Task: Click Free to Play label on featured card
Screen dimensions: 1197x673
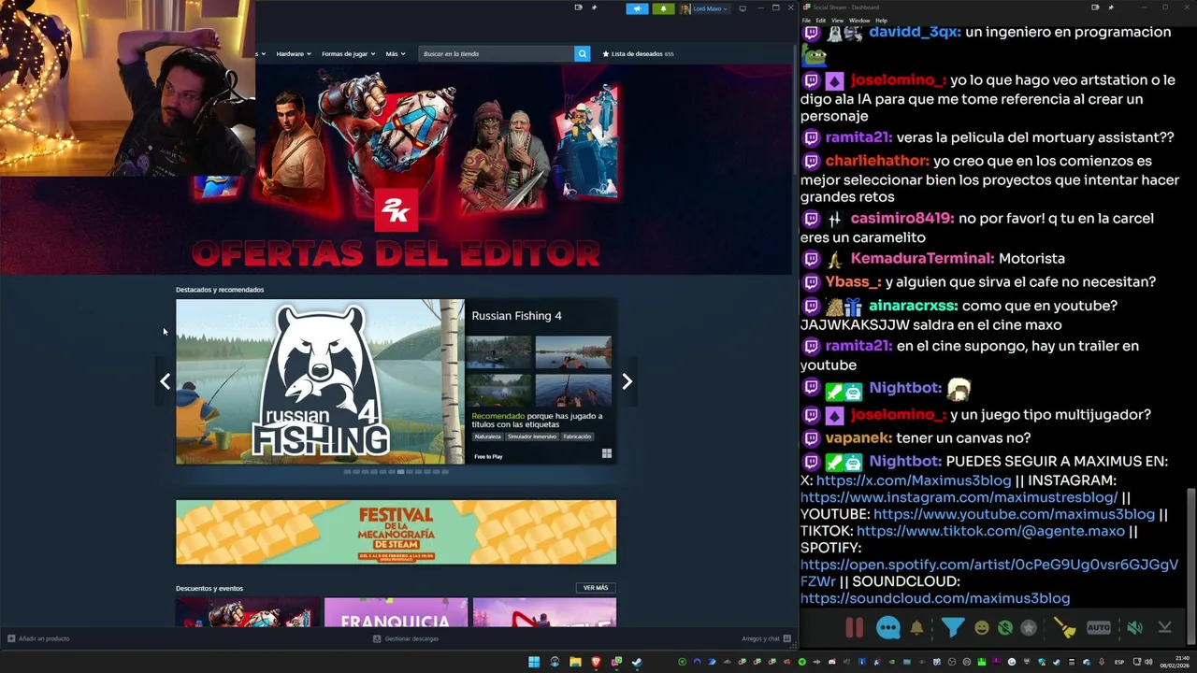Action: pyautogui.click(x=488, y=456)
